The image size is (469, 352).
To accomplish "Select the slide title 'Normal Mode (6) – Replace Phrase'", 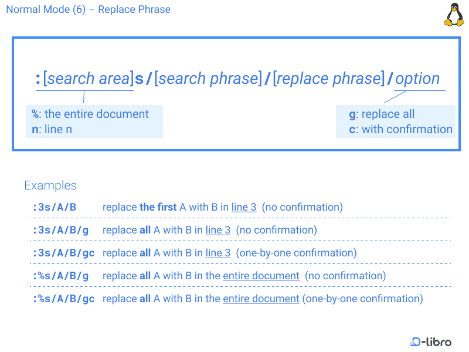I will [89, 9].
